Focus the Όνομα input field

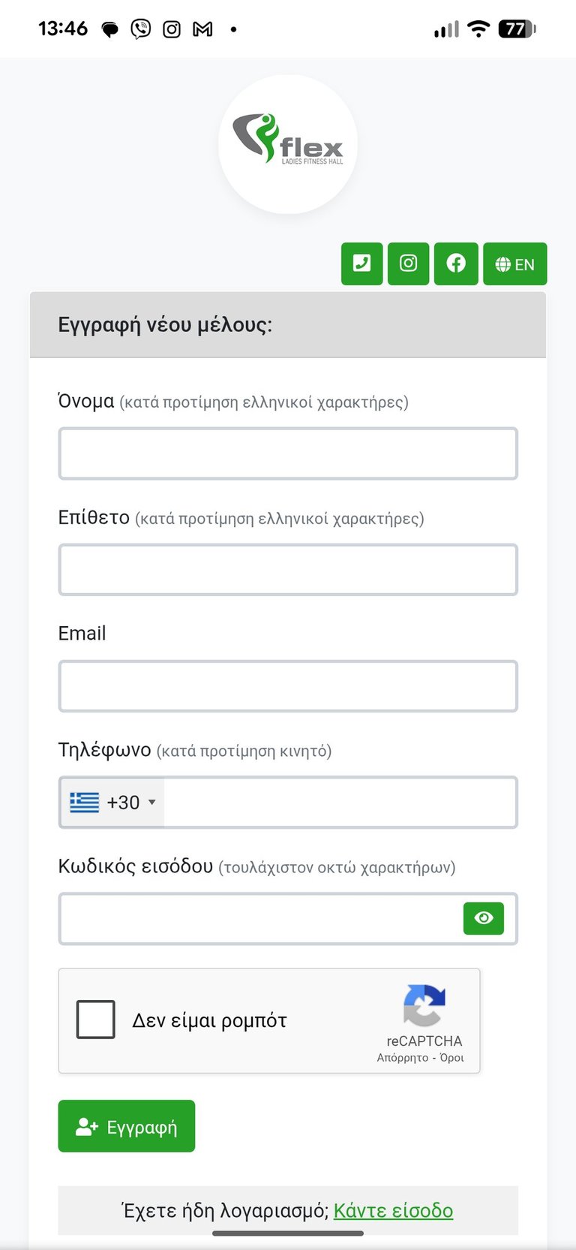[288, 453]
